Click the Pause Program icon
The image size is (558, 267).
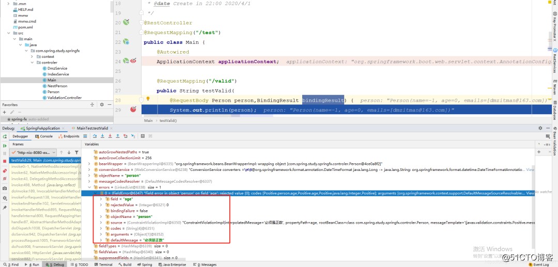(5, 153)
